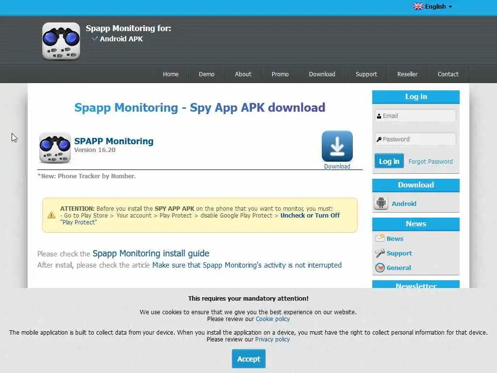Click the envelope icon next to News

[x=380, y=238]
